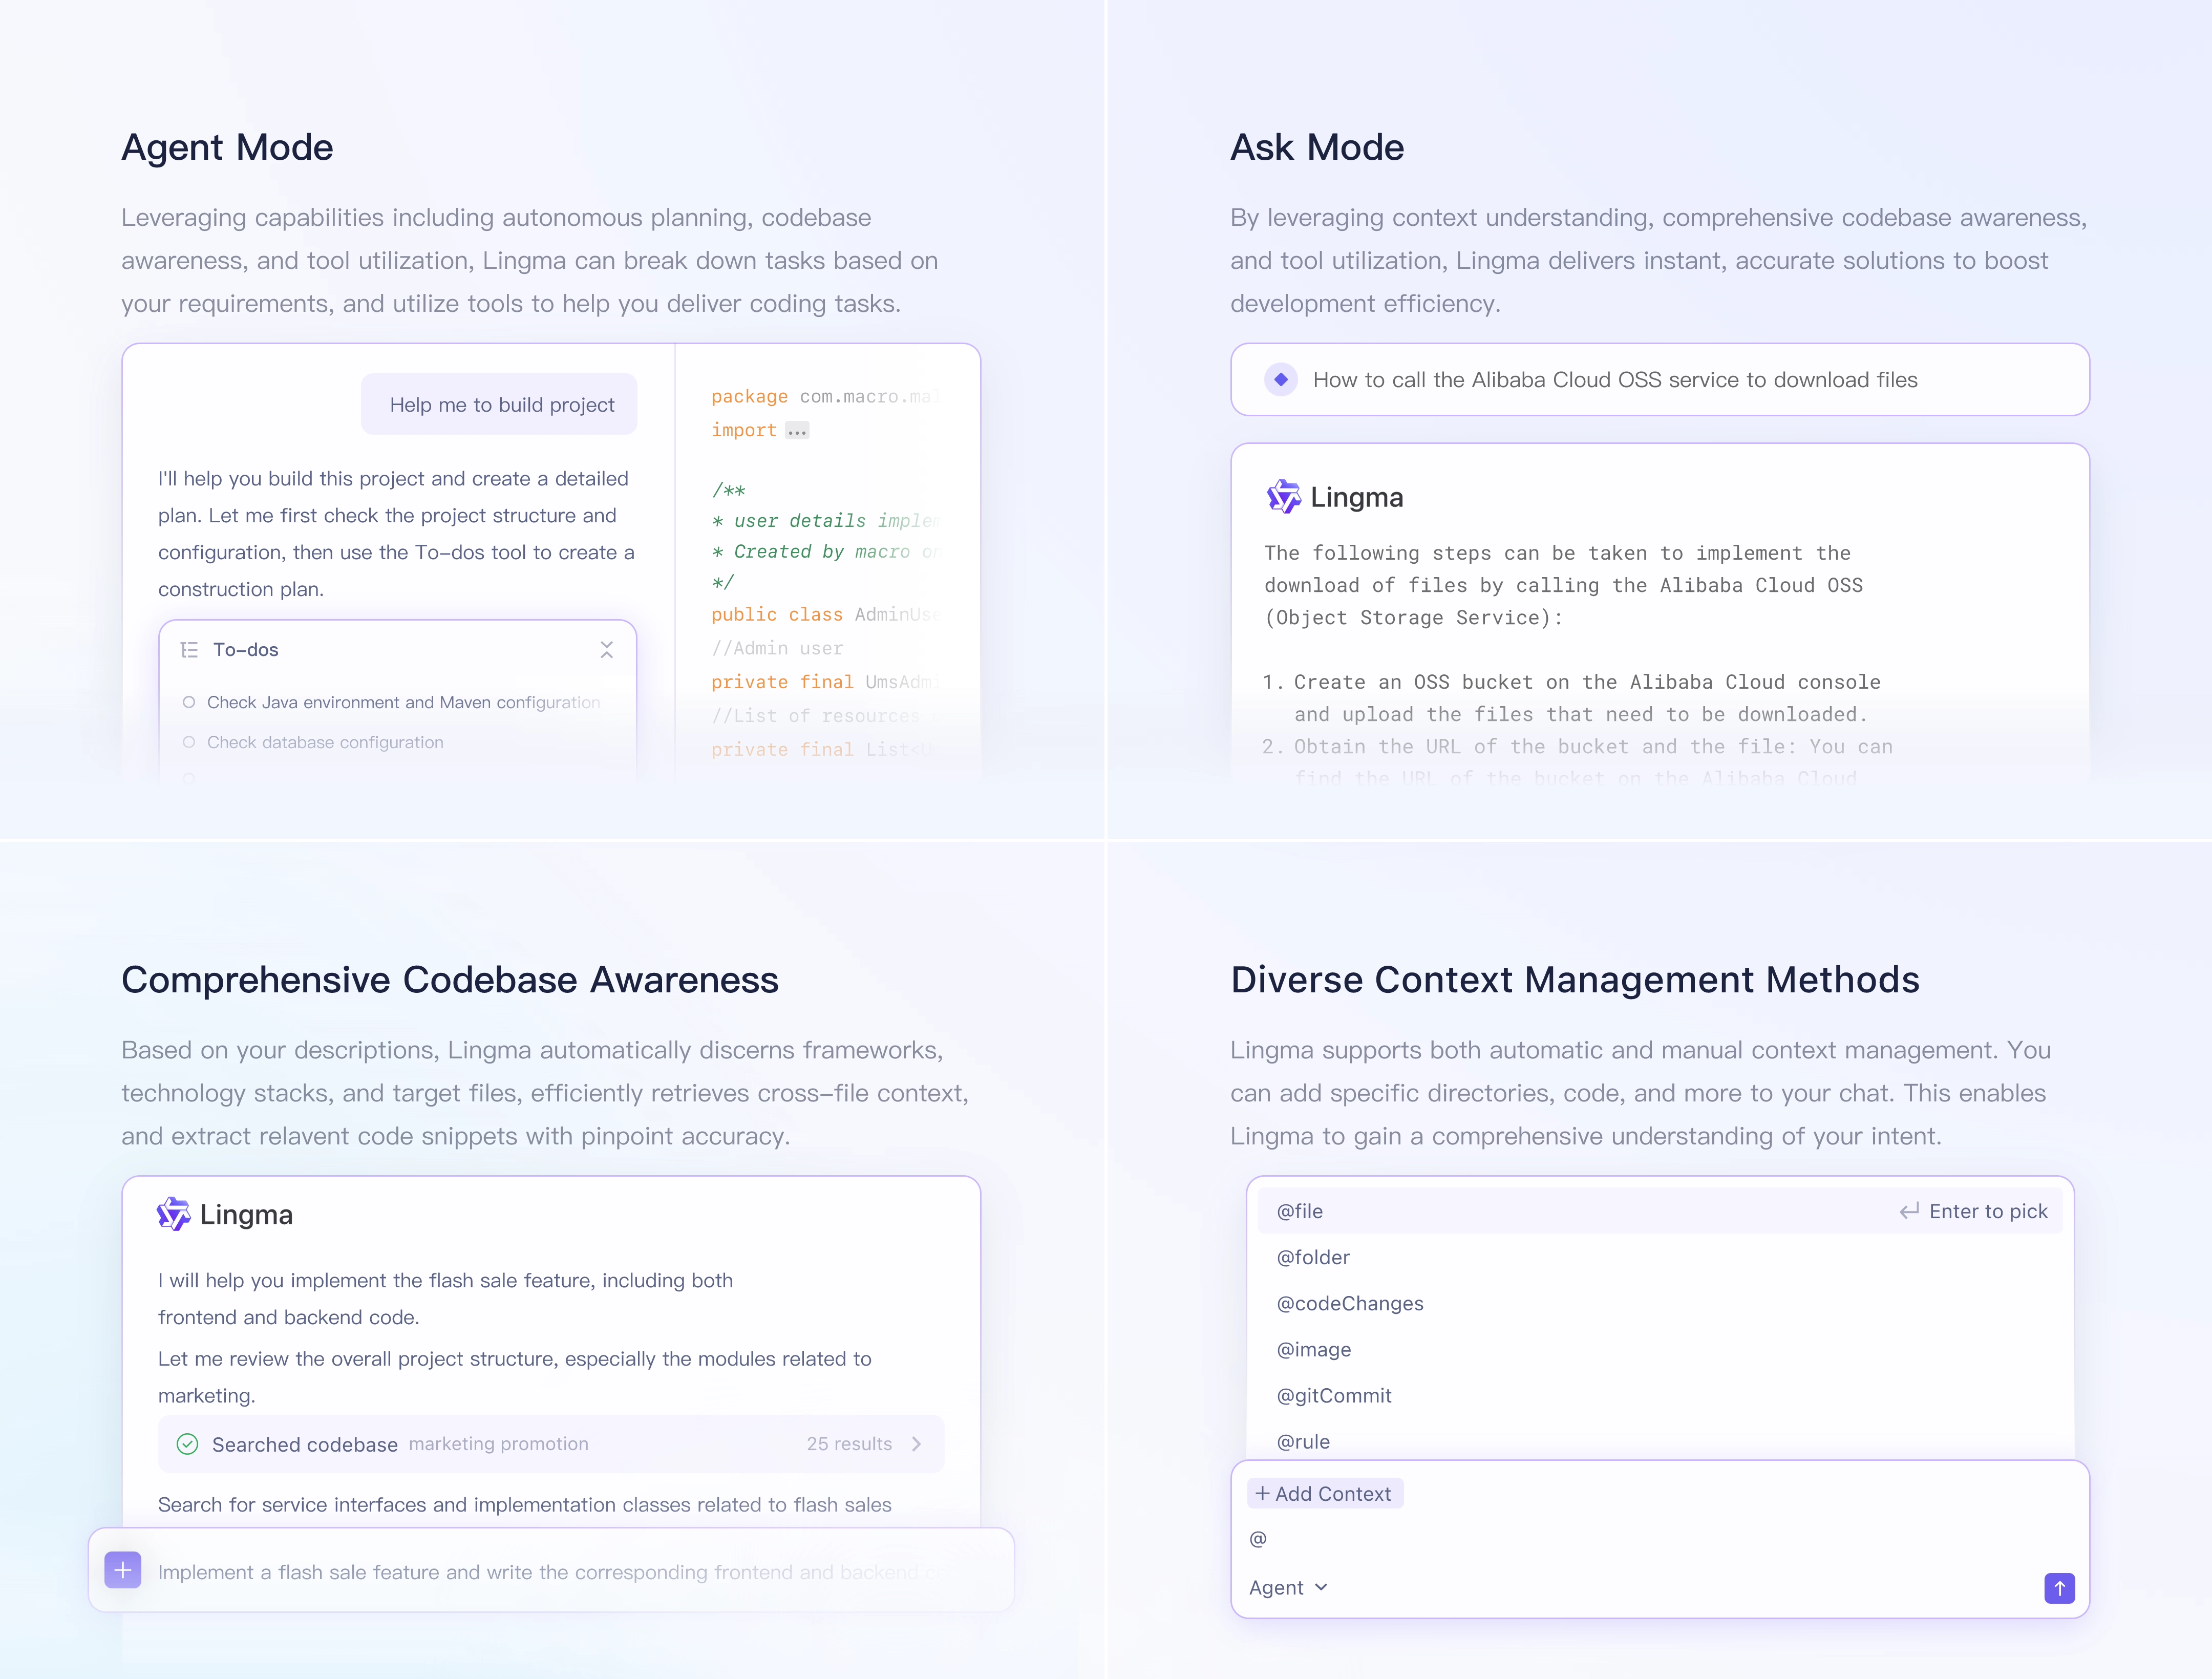2212x1679 pixels.
Task: Click the purple plus icon in the chat input bar
Action: tap(123, 1570)
